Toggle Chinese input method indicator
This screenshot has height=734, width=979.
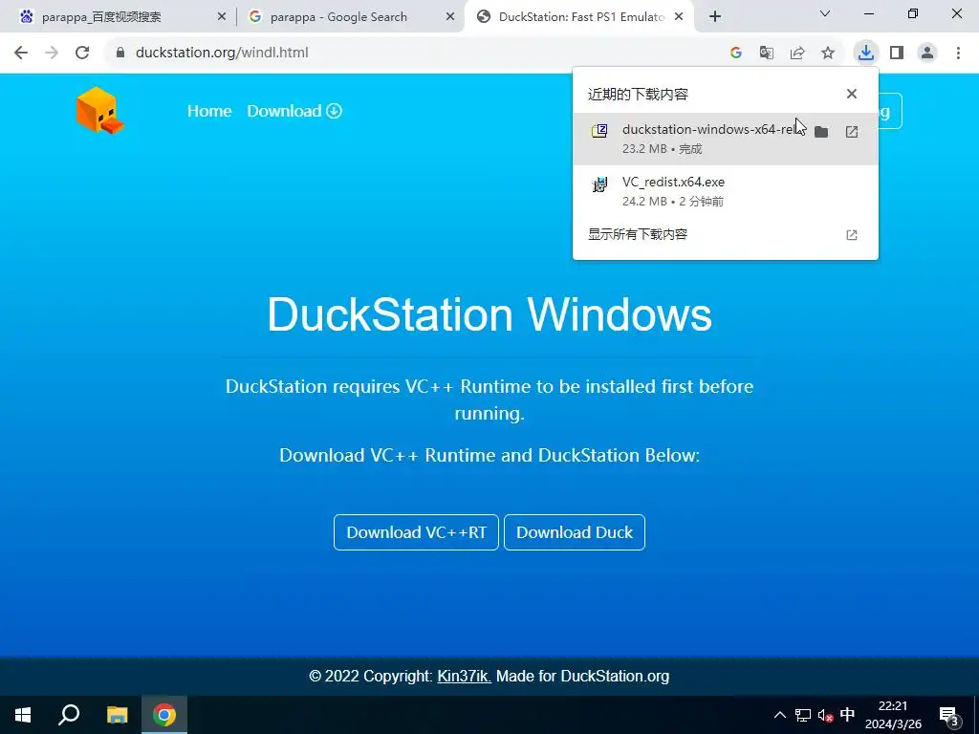[x=847, y=714]
